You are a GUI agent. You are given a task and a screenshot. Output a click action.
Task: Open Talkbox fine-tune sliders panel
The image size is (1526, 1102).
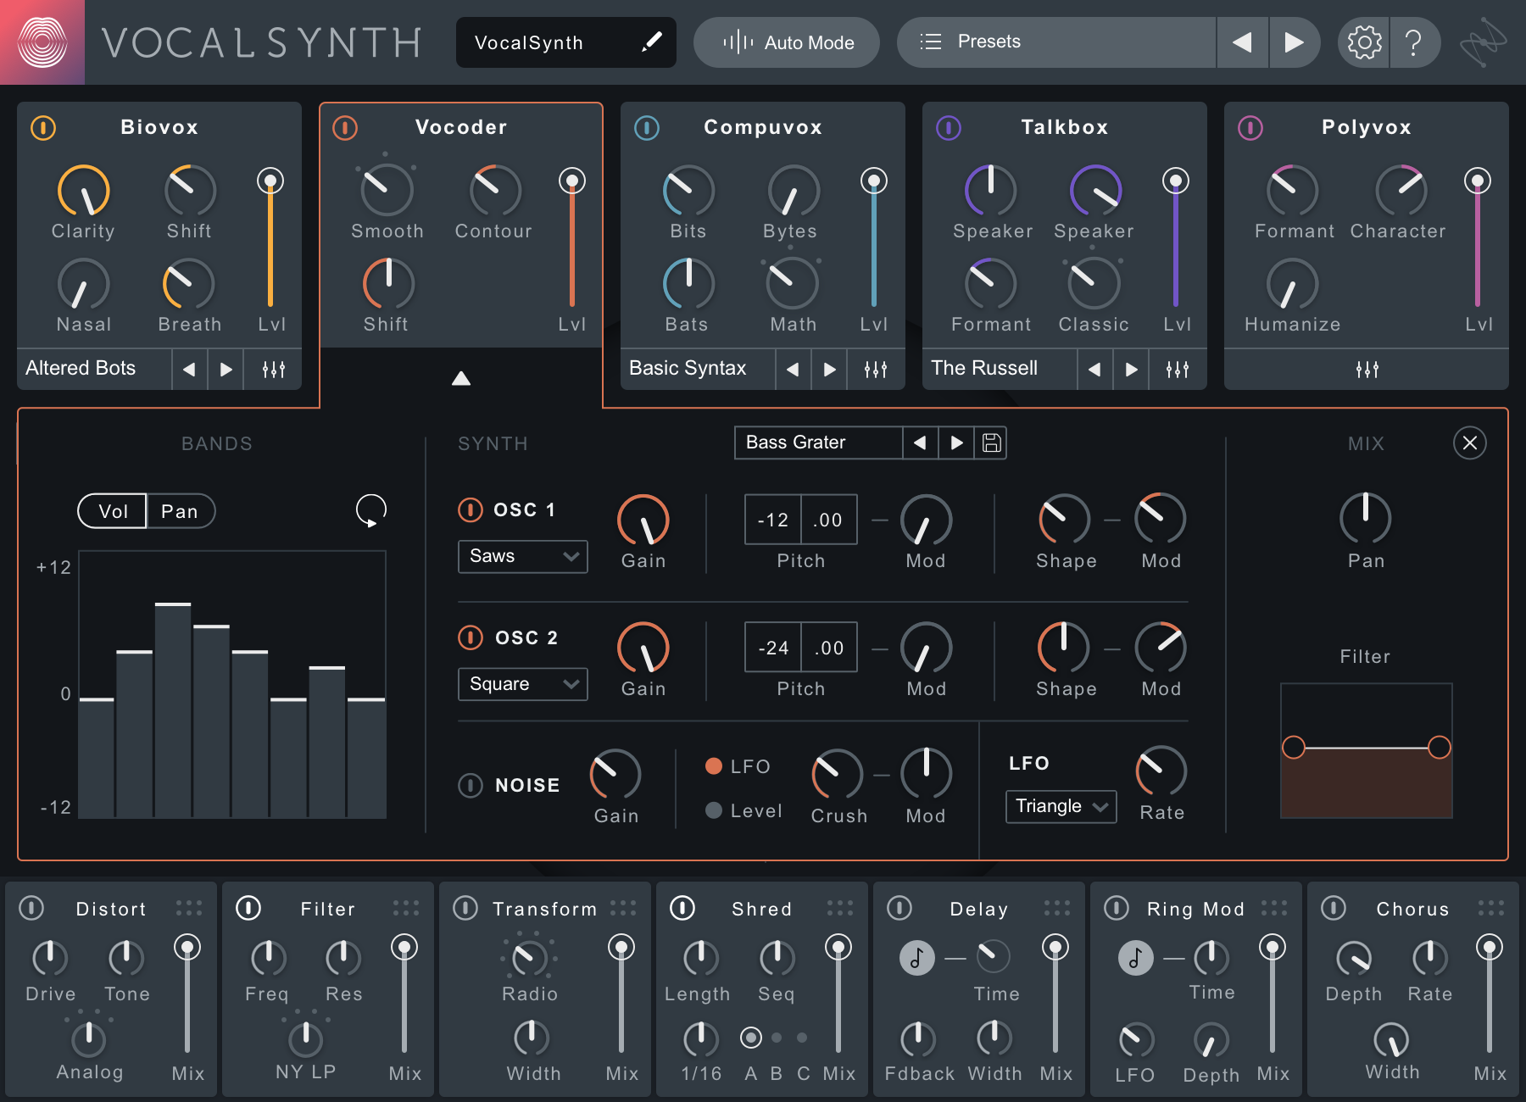click(x=1177, y=369)
